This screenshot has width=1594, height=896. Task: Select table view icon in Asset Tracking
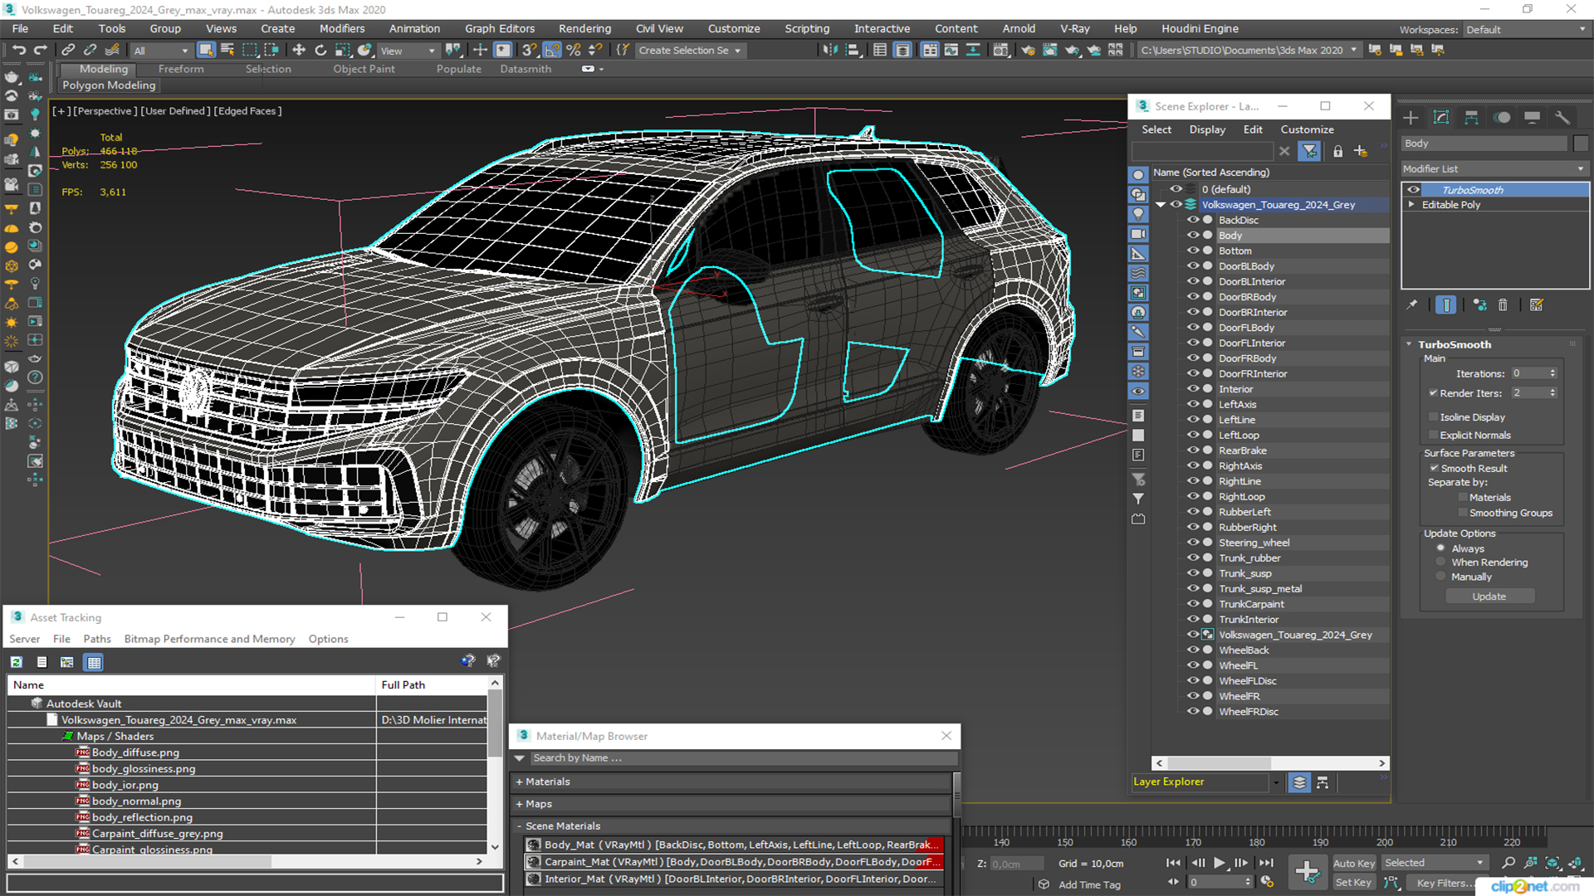94,662
